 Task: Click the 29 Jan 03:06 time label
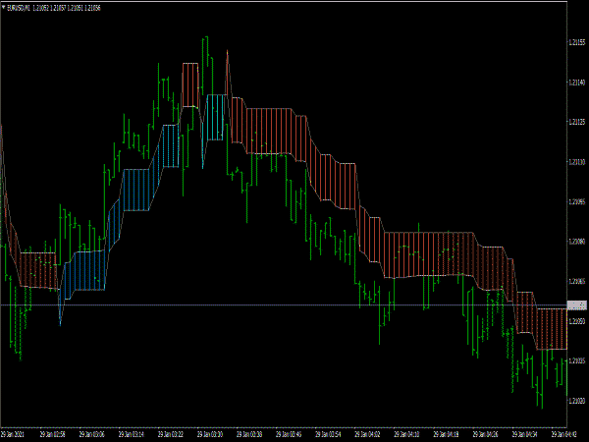tap(91, 434)
